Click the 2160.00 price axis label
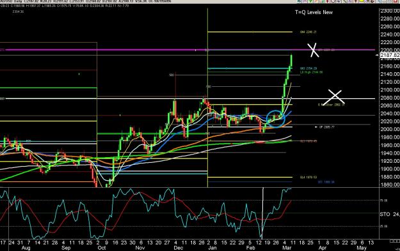The width and height of the screenshot is (400, 251). [x=390, y=66]
